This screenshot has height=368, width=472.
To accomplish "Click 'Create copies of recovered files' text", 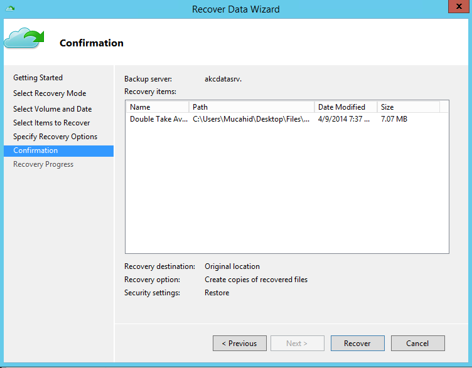I will pos(256,280).
